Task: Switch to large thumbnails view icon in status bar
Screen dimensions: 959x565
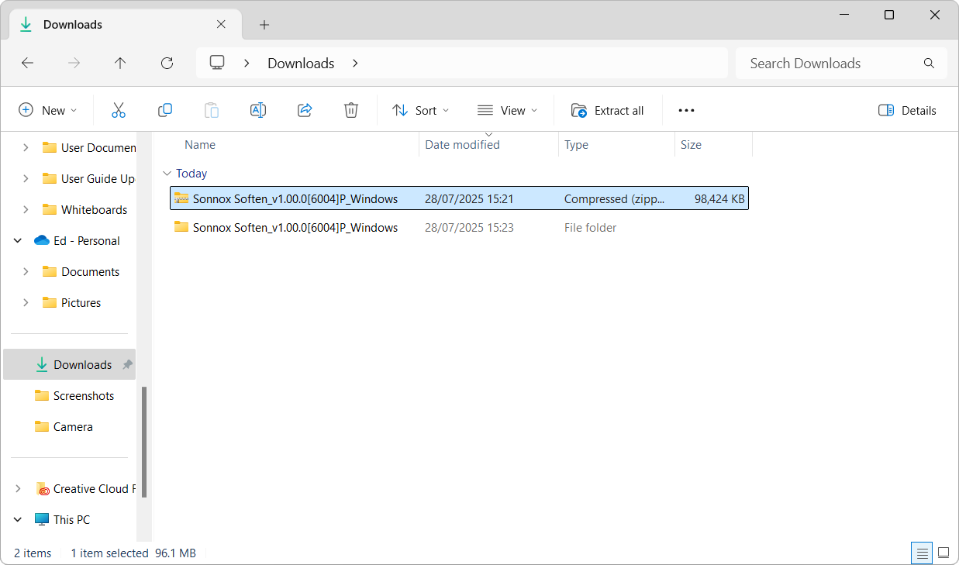Action: pyautogui.click(x=943, y=553)
